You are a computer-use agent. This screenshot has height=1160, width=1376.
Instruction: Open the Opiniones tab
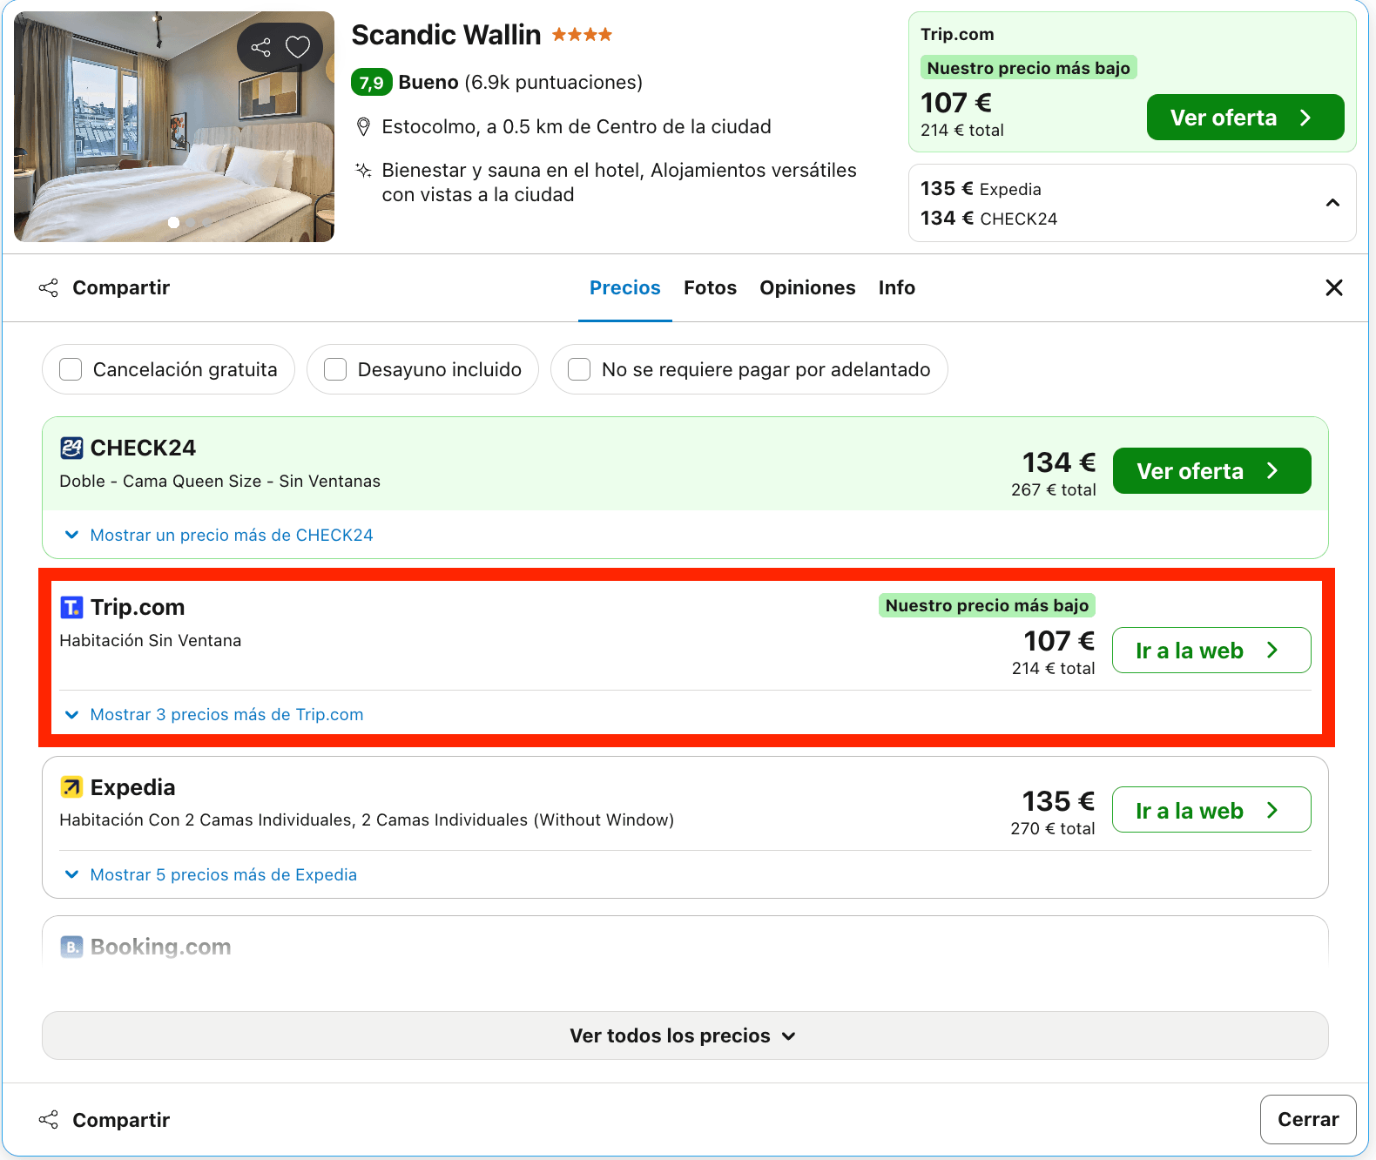click(x=807, y=287)
